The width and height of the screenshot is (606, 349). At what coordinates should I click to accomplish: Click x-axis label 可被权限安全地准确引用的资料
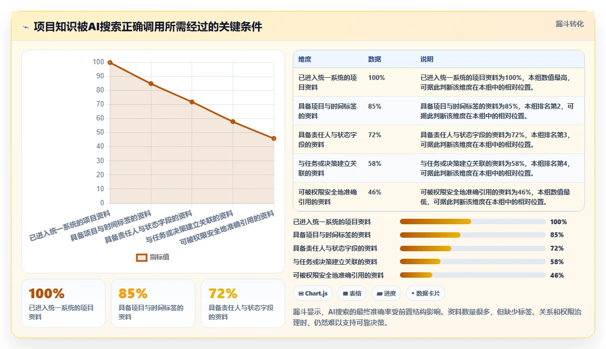click(227, 227)
